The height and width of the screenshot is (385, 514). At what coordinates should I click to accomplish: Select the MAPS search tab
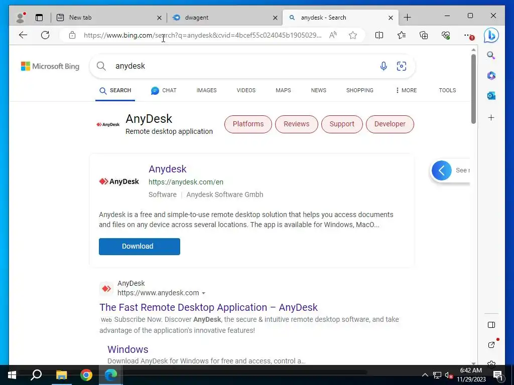click(283, 90)
